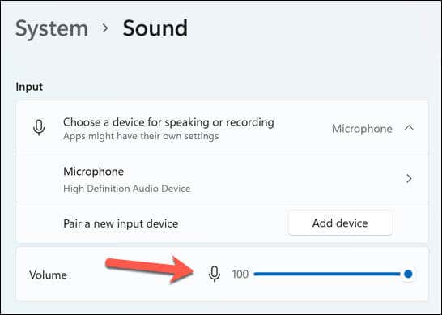Click the Add device button
The width and height of the screenshot is (442, 315).
click(x=340, y=223)
